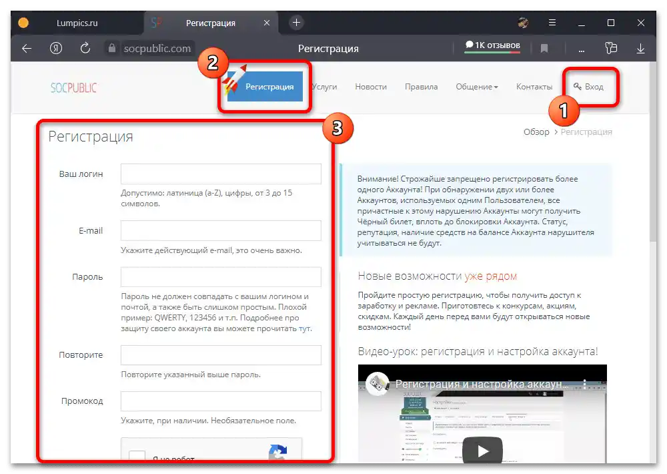The width and height of the screenshot is (667, 474).
Task: Open the downloads arrow icon
Action: point(640,49)
